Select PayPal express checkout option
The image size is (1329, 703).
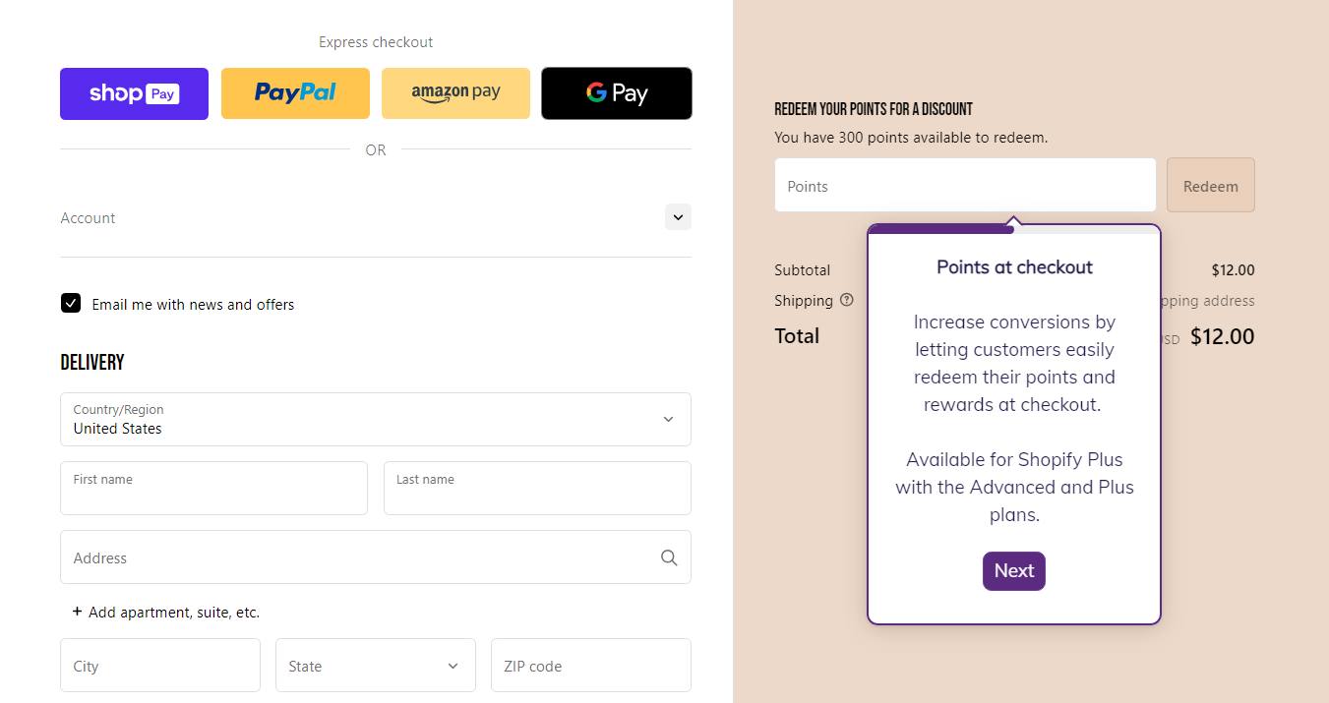pyautogui.click(x=295, y=92)
